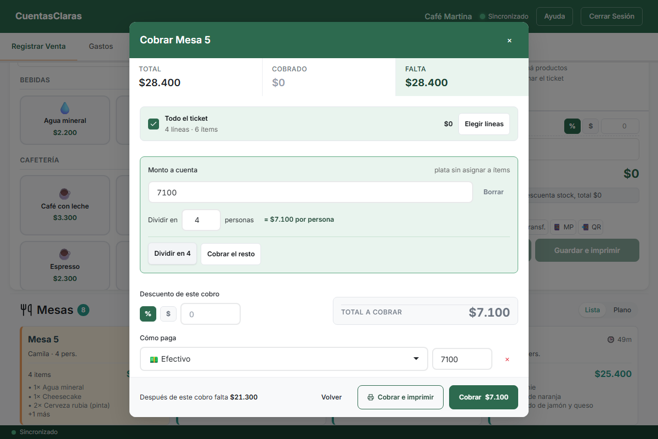Switch discount to dollar amount in dialog

(x=168, y=314)
